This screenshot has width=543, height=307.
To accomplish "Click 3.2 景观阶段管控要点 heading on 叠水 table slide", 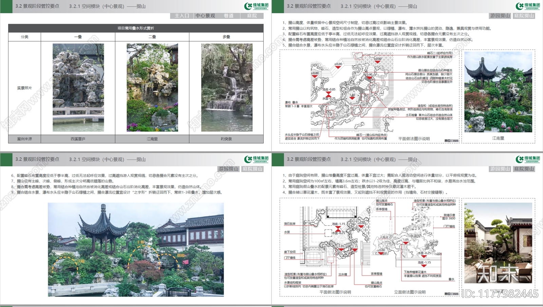I will click(x=37, y=6).
